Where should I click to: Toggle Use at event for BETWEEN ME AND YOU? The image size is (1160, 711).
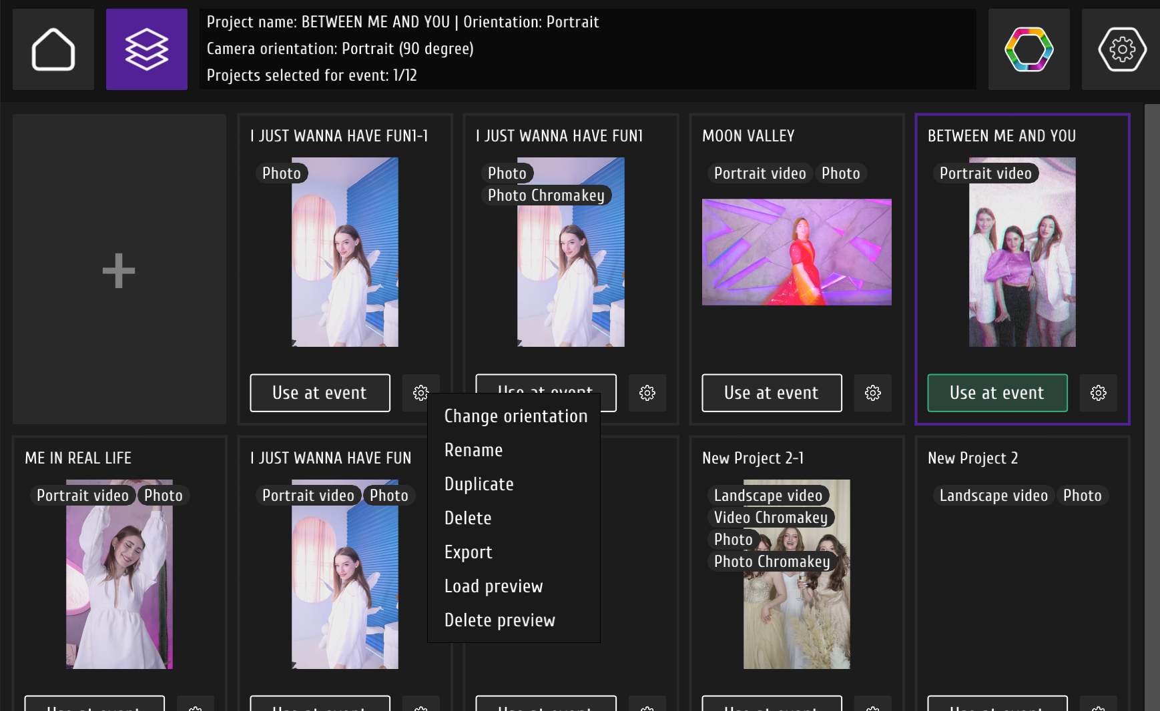[997, 393]
